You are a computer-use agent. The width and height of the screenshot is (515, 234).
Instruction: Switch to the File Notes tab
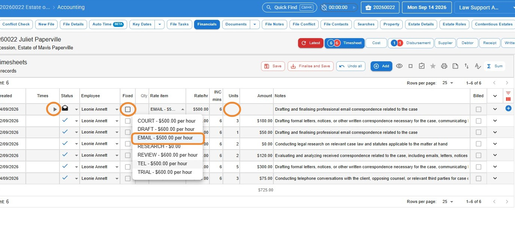[275, 24]
